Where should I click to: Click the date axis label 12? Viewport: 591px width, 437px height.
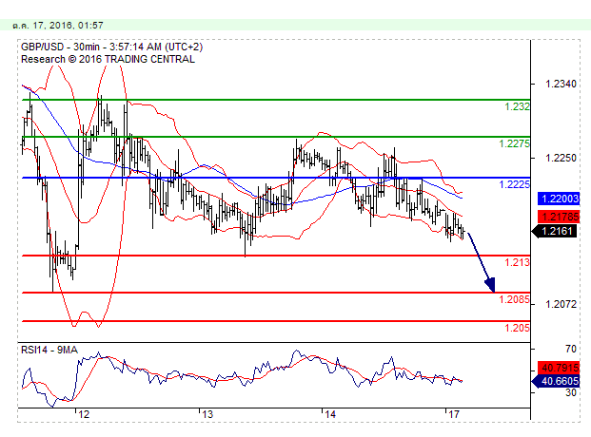[x=84, y=414]
